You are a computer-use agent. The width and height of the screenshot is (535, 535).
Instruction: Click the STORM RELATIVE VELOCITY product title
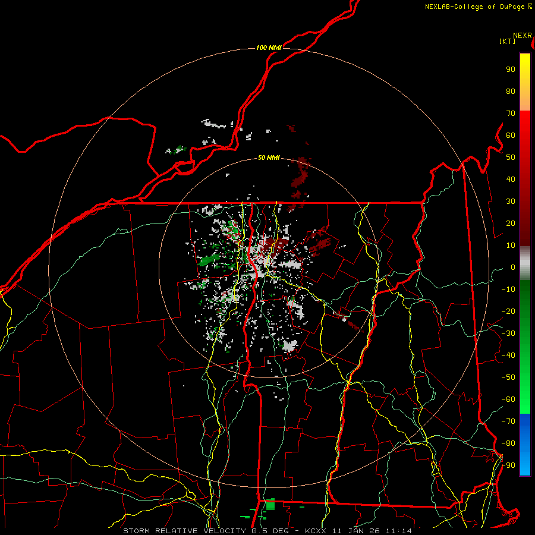click(184, 531)
